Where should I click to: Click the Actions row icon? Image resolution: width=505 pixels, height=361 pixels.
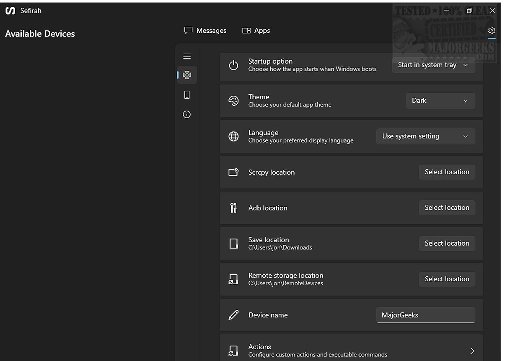click(x=233, y=351)
